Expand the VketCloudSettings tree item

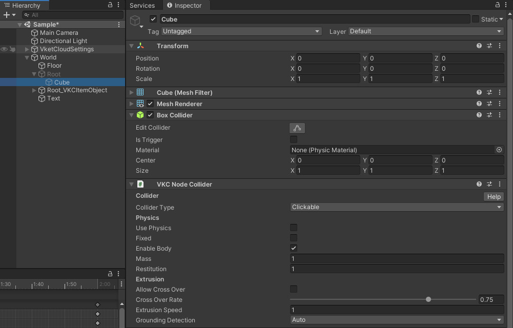(x=27, y=49)
